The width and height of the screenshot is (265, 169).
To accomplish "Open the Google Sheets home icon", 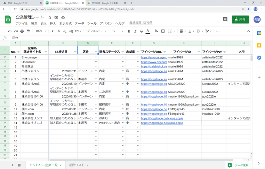I will tap(8, 19).
